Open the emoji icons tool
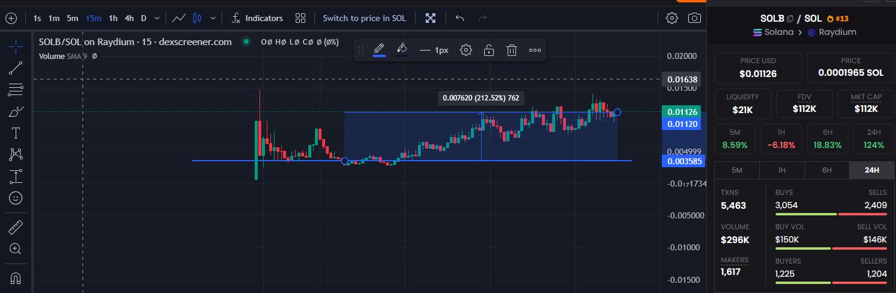This screenshot has height=293, width=896. 16,197
